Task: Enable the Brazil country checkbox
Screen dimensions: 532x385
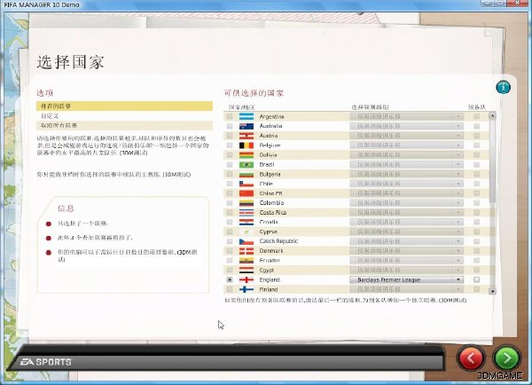Action: click(x=230, y=165)
